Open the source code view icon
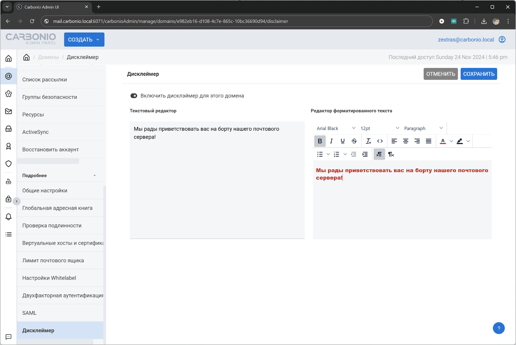516x345 pixels. [380, 141]
